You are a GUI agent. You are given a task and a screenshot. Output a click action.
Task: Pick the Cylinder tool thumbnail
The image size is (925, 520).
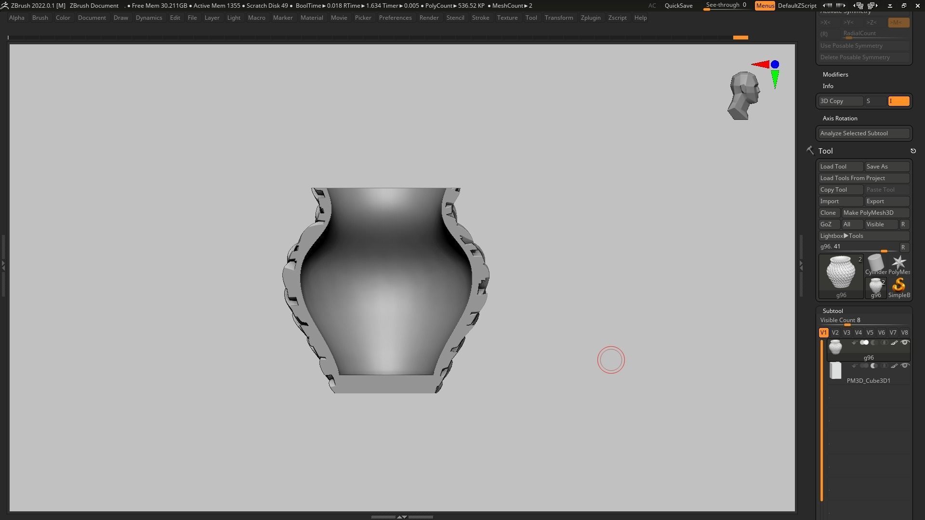click(875, 263)
